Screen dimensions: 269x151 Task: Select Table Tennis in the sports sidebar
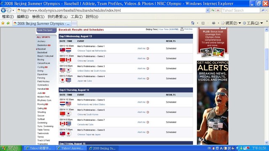(x=43, y=130)
